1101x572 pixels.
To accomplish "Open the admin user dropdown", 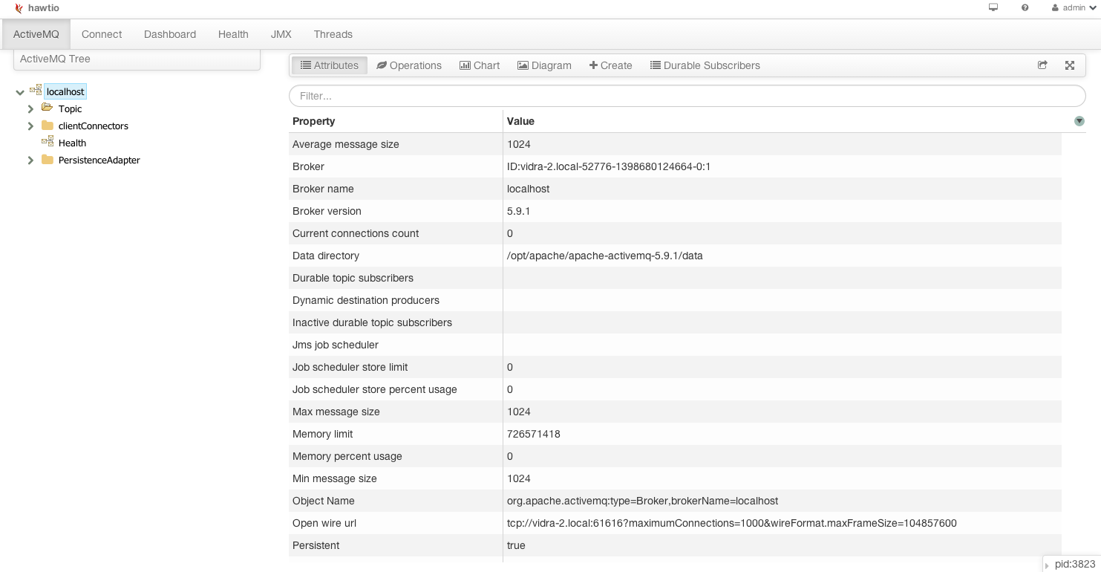I will pyautogui.click(x=1074, y=7).
